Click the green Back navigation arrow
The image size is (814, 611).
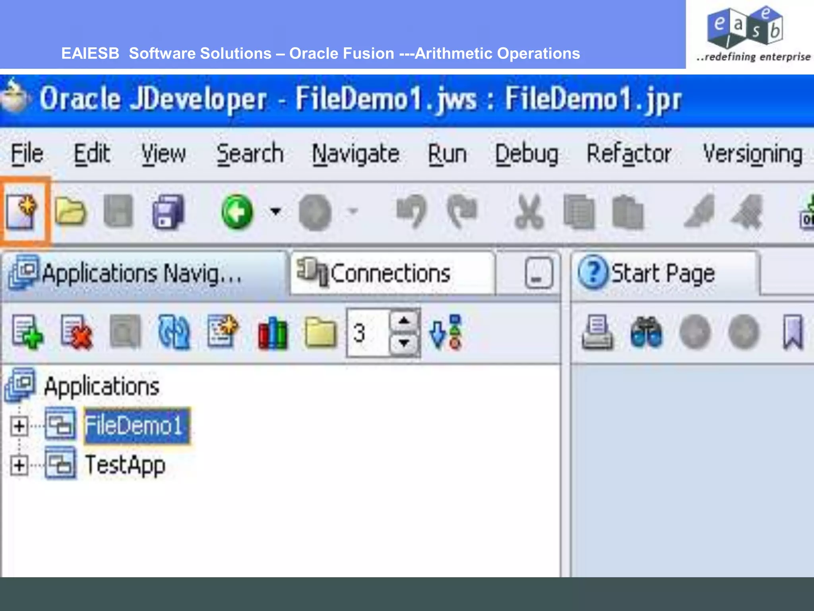pyautogui.click(x=237, y=212)
